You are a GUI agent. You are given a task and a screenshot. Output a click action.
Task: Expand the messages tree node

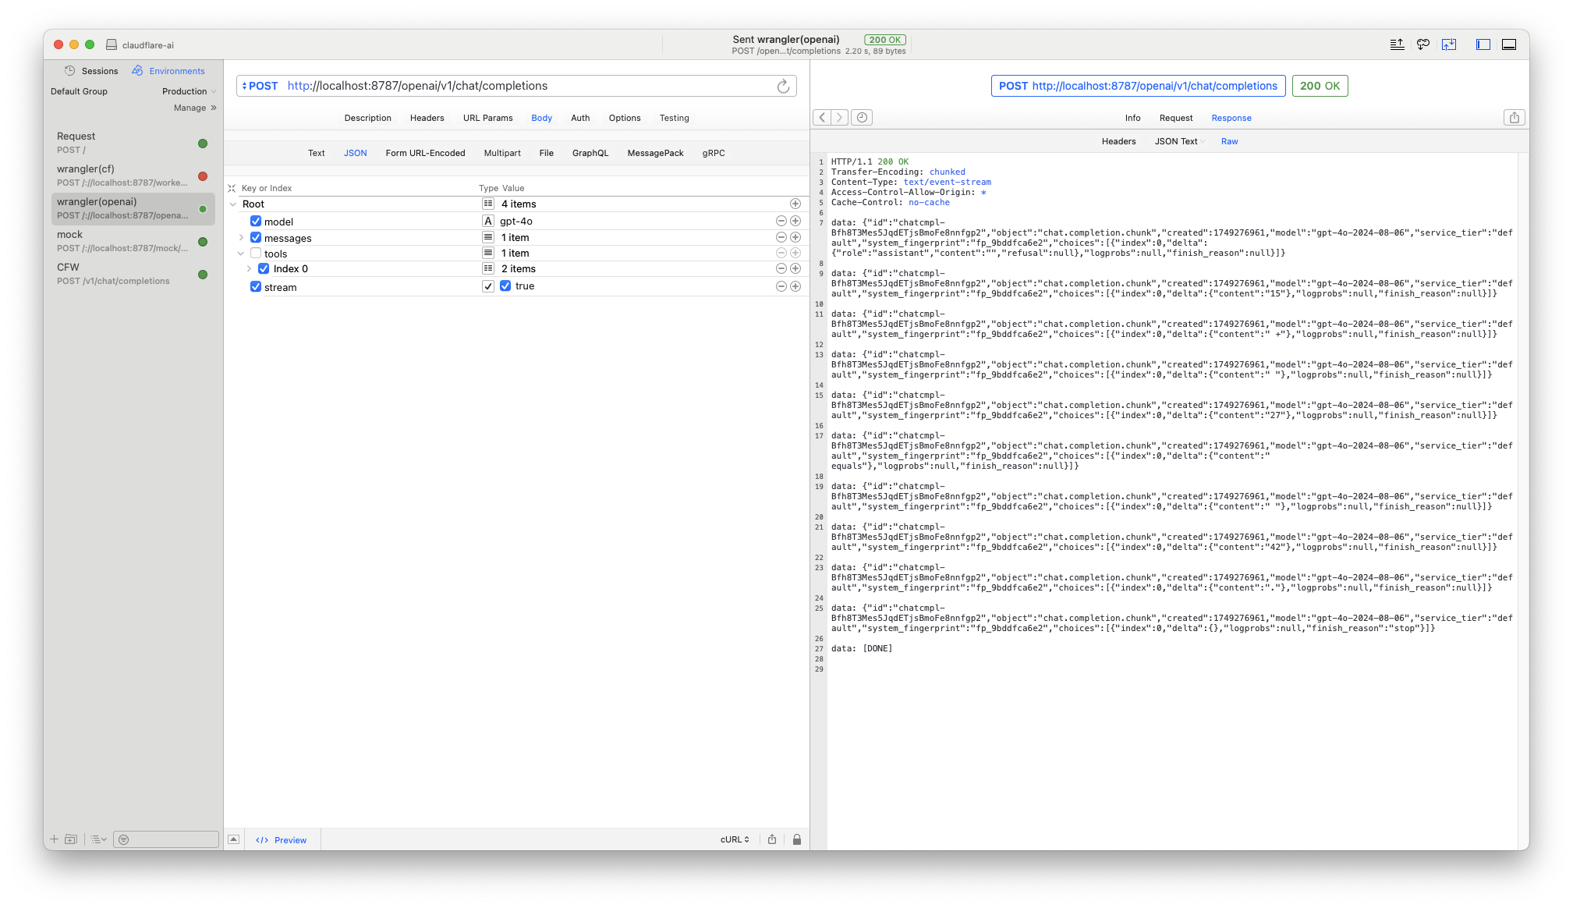241,238
